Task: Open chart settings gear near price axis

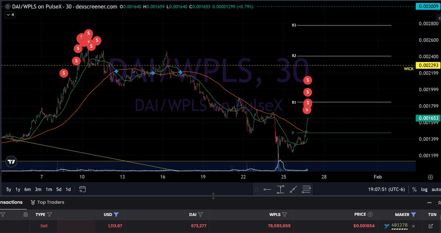Action: click(x=430, y=177)
